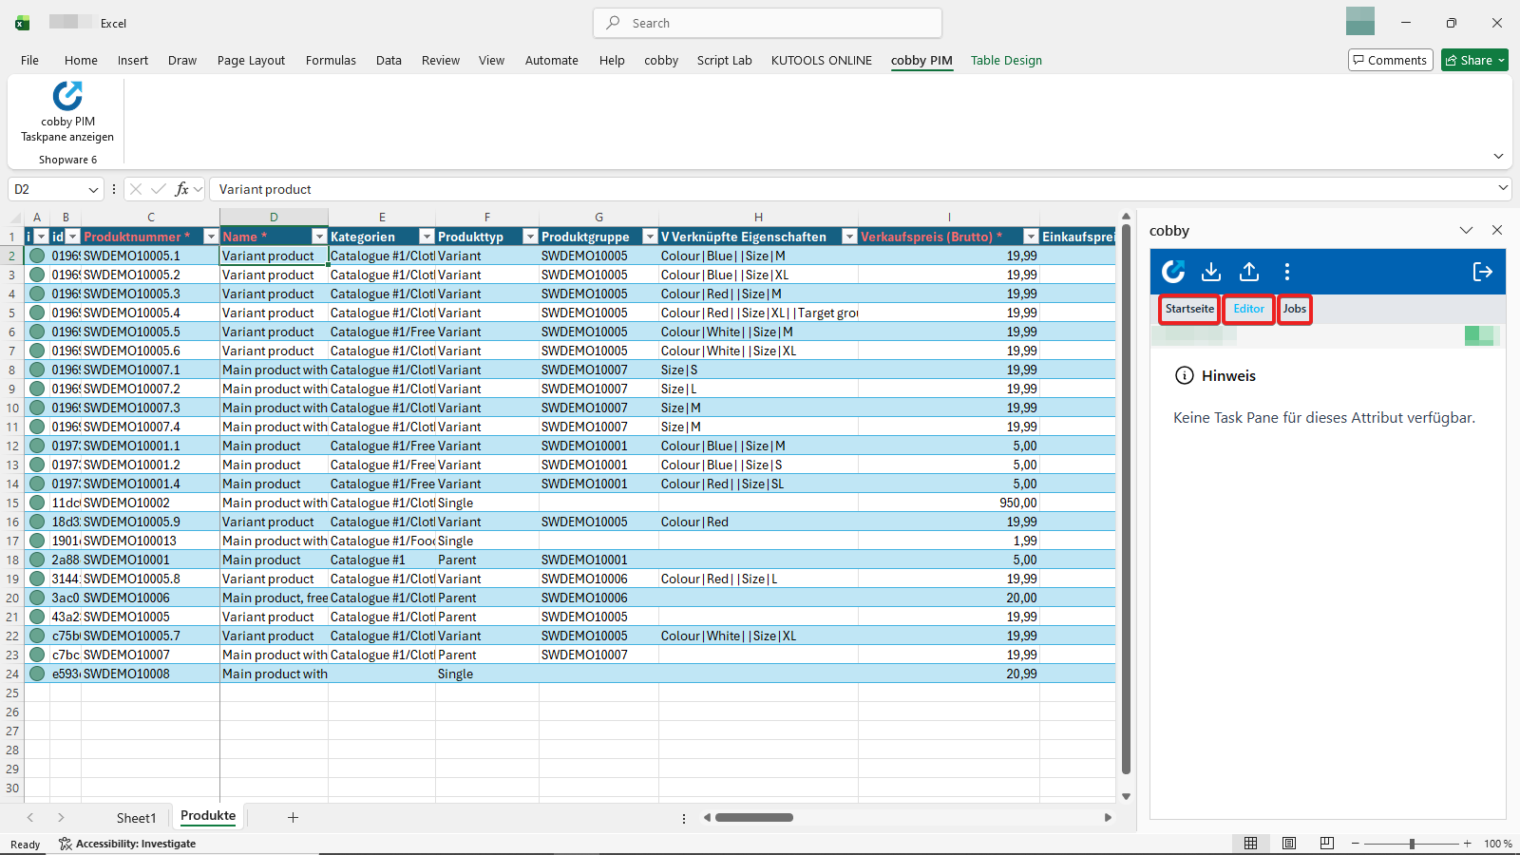Select the upload/export icon in cobby toolbar
Viewport: 1520px width, 855px height.
point(1248,272)
